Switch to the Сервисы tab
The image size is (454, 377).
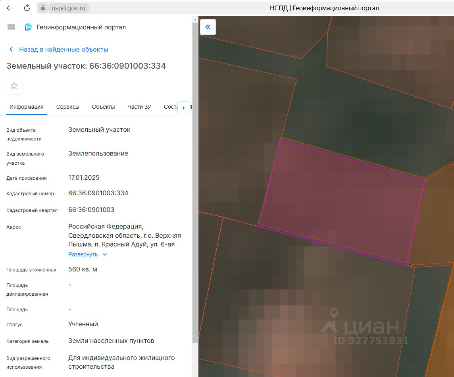68,107
